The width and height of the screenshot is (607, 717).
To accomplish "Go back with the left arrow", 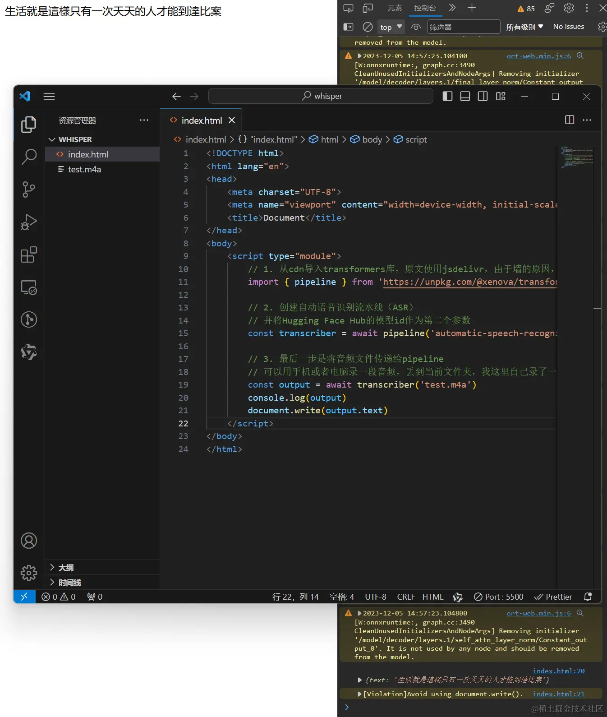I will tap(176, 96).
